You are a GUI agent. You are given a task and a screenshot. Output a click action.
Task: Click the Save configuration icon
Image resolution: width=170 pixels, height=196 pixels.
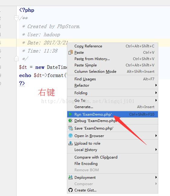71,128
